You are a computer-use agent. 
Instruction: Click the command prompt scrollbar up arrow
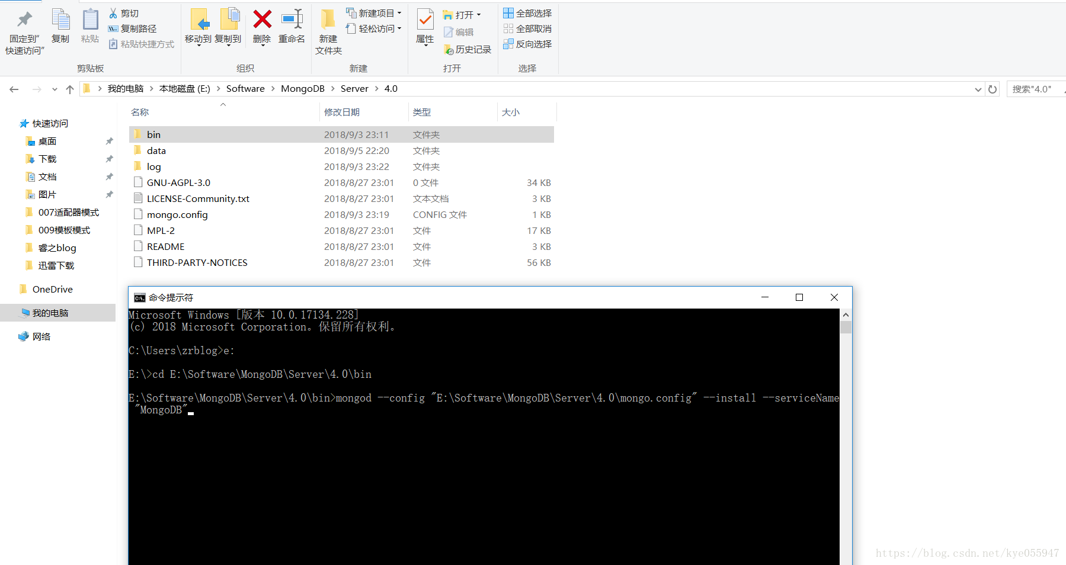click(x=846, y=314)
